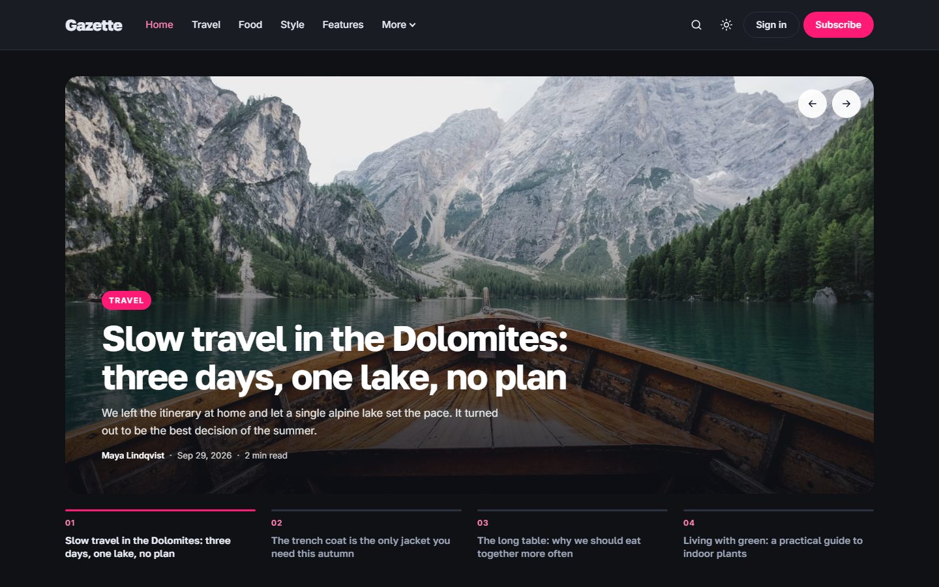Select slide 02 about the trench coat
This screenshot has height=587, width=939.
pyautogui.click(x=366, y=535)
